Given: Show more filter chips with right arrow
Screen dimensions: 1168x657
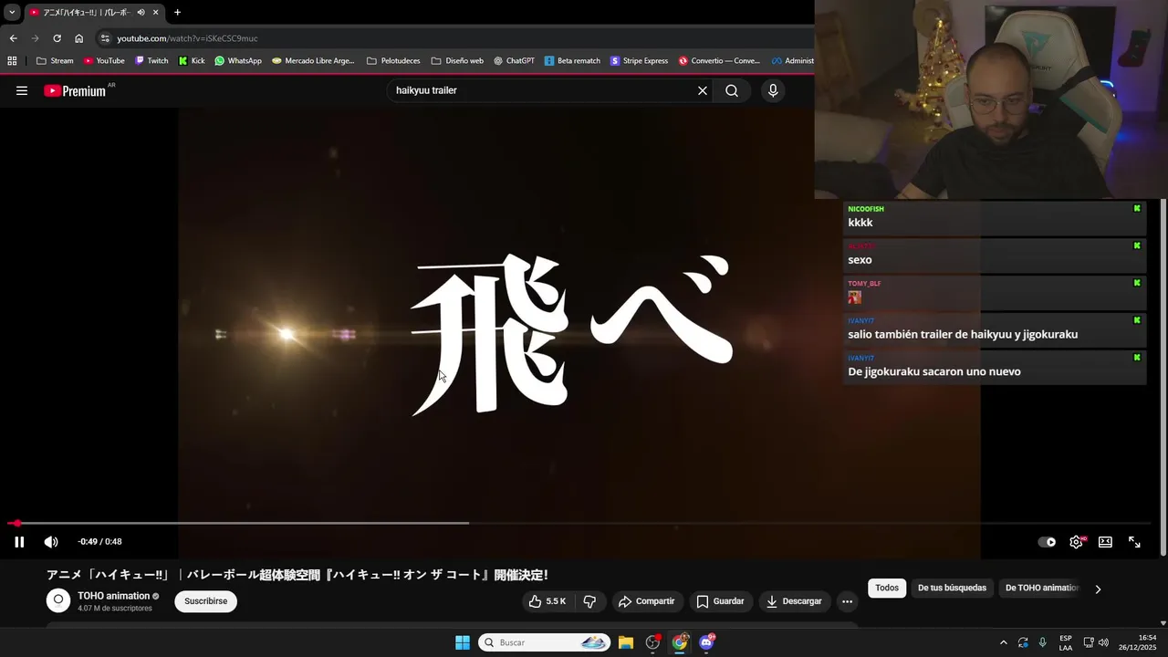Looking at the screenshot, I should point(1098,589).
